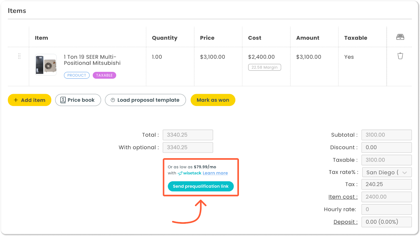Click the column layout icon in the table header
This screenshot has width=420, height=236.
click(x=400, y=37)
